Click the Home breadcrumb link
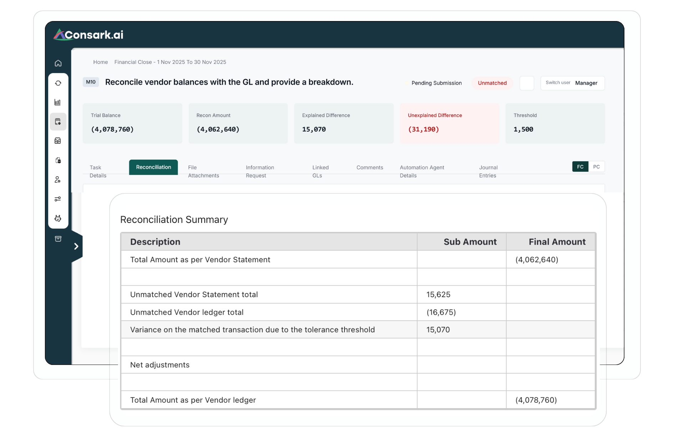This screenshot has width=674, height=437. pyautogui.click(x=101, y=62)
